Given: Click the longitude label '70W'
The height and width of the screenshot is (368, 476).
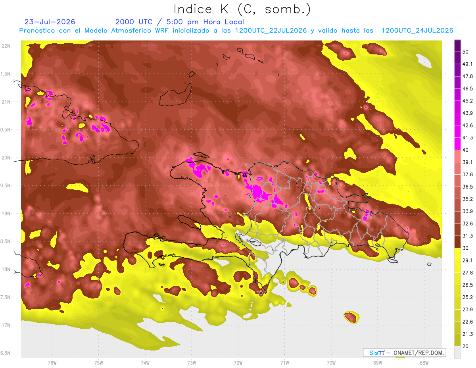Looking at the screenshot, I should click(x=331, y=363).
